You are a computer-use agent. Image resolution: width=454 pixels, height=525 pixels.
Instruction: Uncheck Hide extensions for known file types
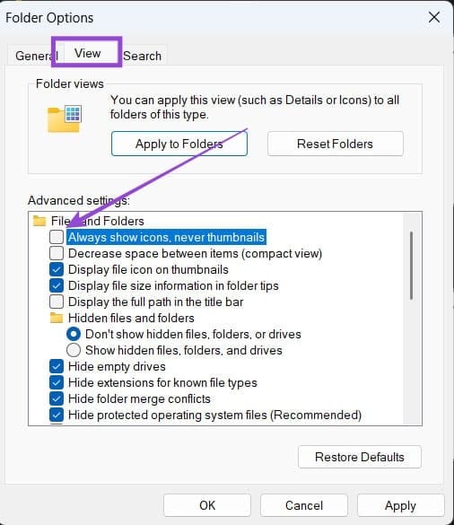(57, 382)
